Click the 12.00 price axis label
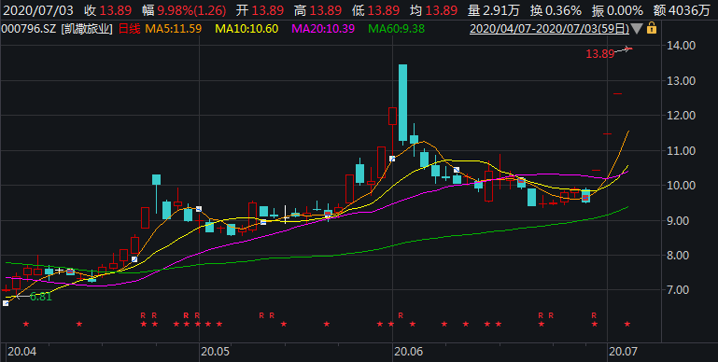The width and height of the screenshot is (718, 362). pos(683,116)
